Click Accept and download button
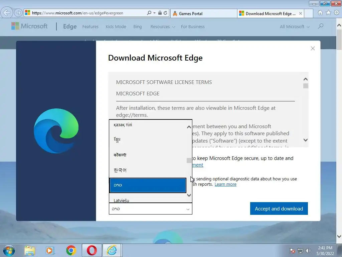The width and height of the screenshot is (342, 257). click(279, 208)
